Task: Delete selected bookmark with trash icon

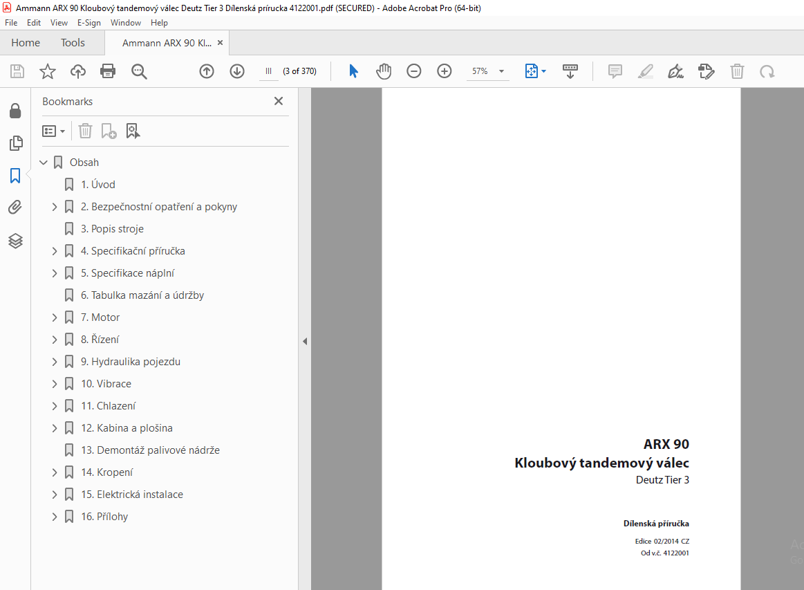Action: (x=85, y=131)
